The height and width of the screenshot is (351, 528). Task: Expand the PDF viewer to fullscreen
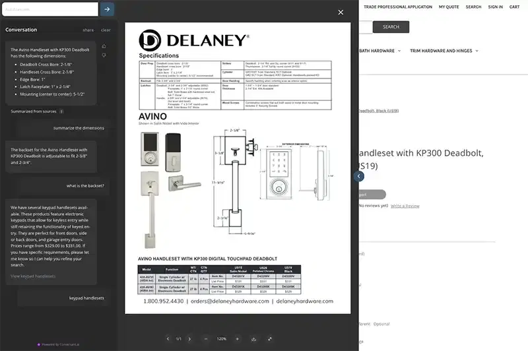click(270, 339)
